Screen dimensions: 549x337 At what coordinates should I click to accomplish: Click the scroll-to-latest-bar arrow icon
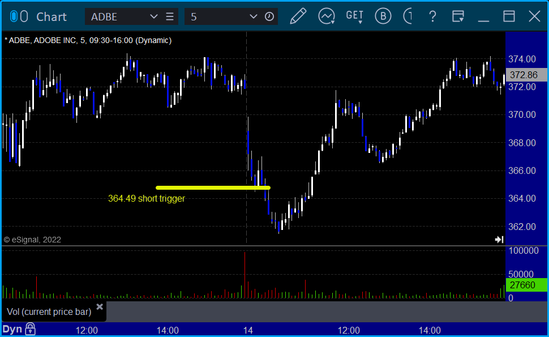point(499,239)
